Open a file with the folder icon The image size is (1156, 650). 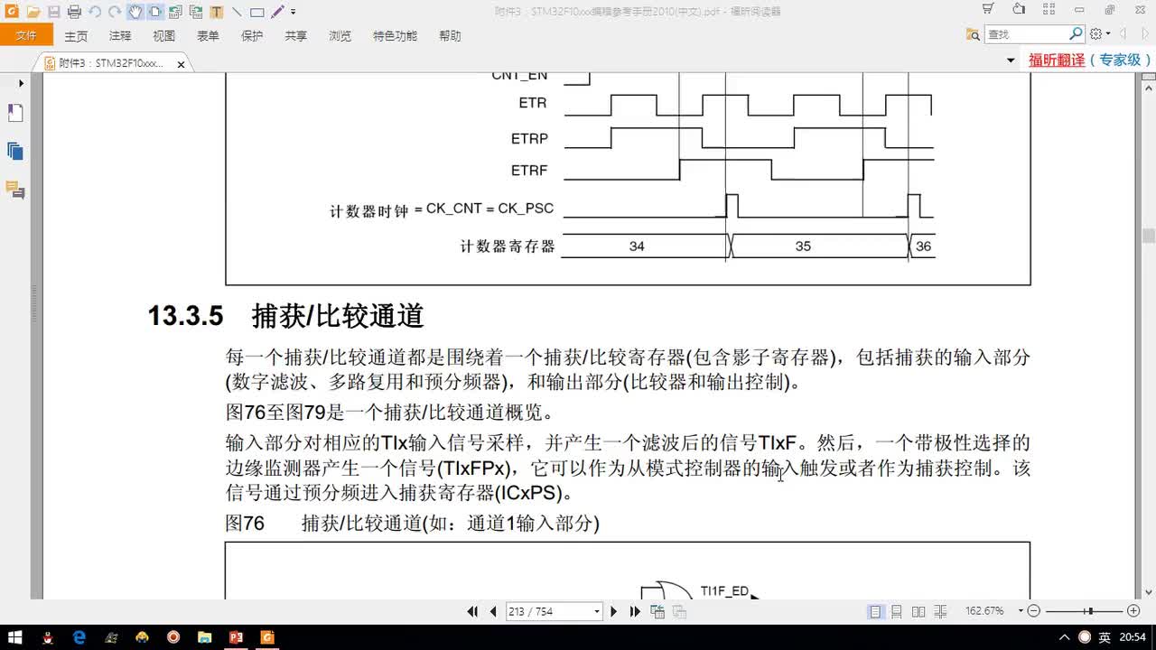pyautogui.click(x=33, y=12)
